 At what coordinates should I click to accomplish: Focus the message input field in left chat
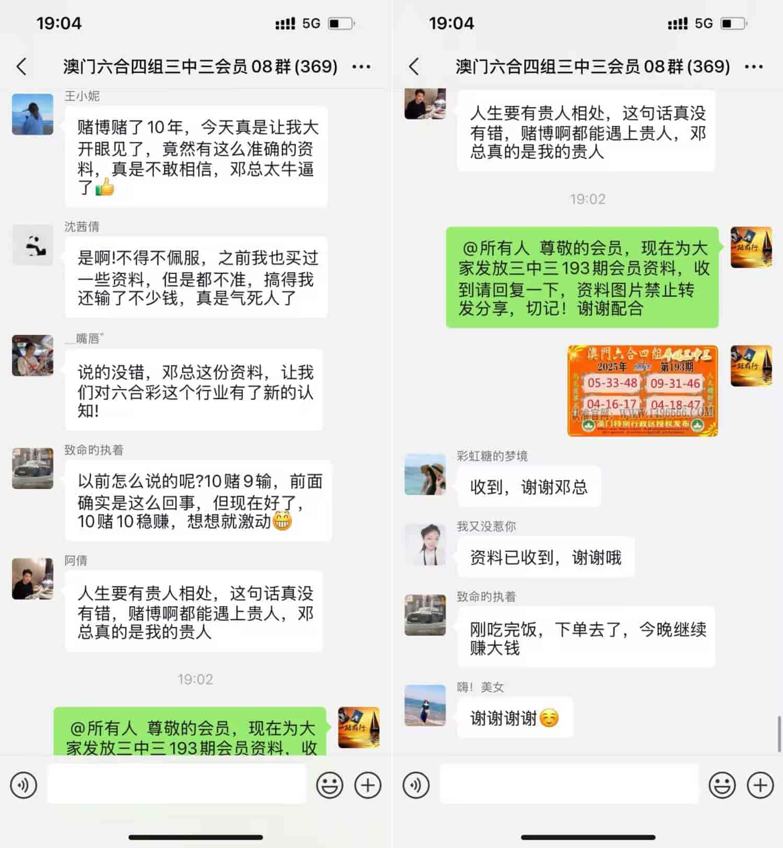point(176,784)
